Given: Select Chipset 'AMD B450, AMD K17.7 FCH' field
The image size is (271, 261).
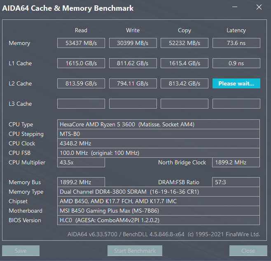Looking at the screenshot, I should point(159,201).
